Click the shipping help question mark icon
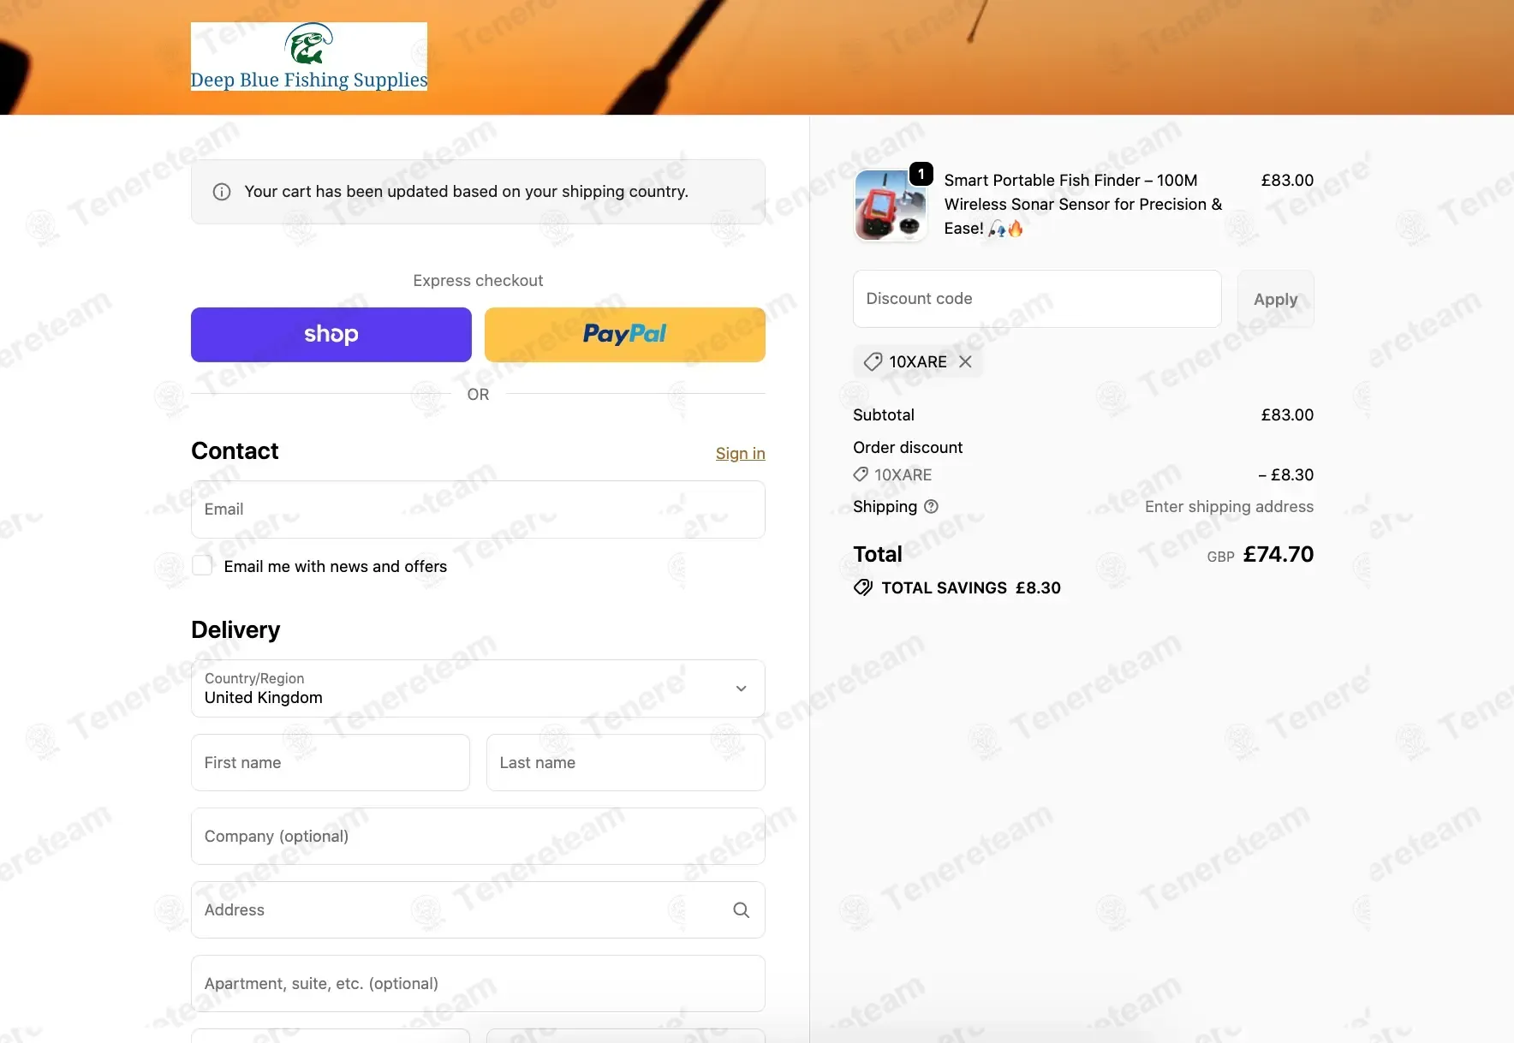Image resolution: width=1514 pixels, height=1043 pixels. pyautogui.click(x=932, y=506)
